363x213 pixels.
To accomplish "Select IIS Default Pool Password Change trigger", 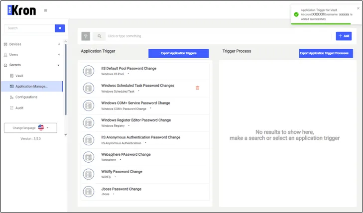I will 145,71.
